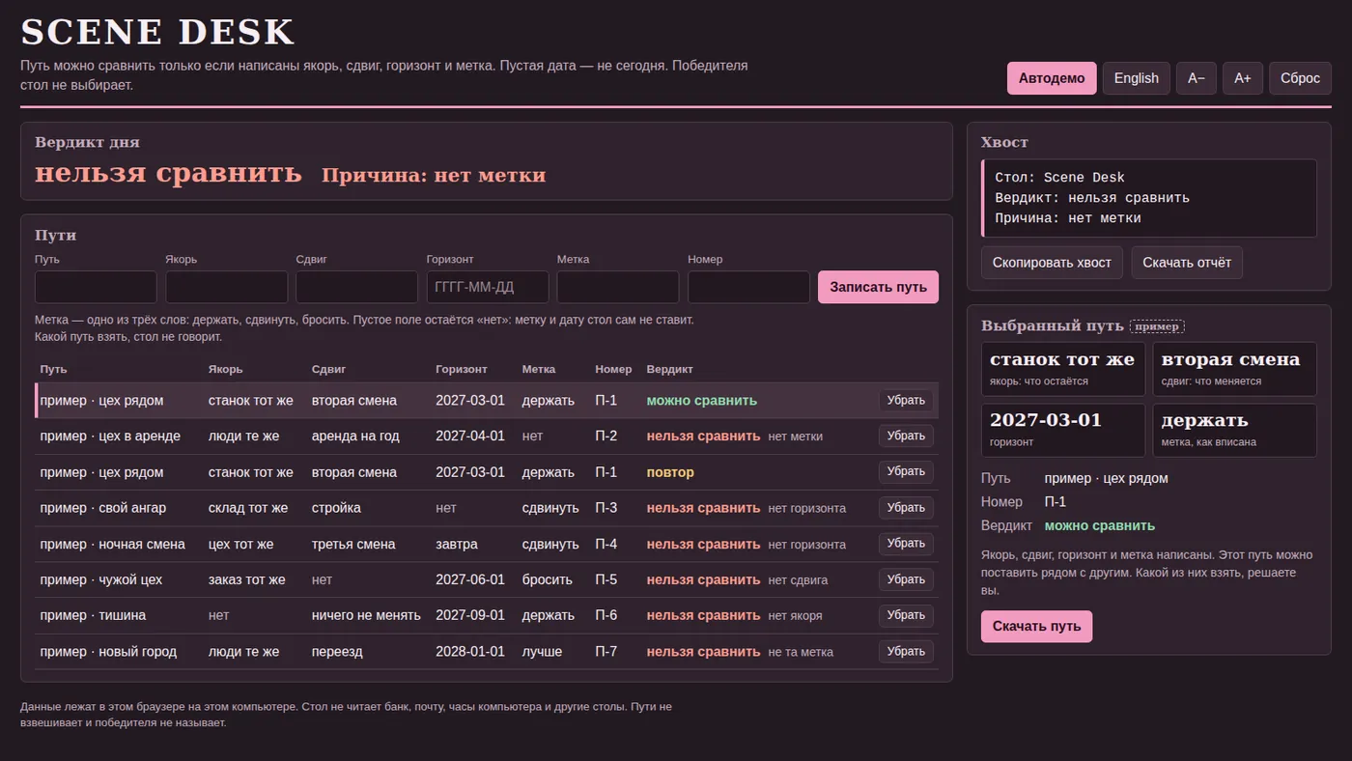The width and height of the screenshot is (1352, 761).
Task: Focus the Горизонт date field ГГГГ-ММ-ДД
Action: tap(488, 287)
